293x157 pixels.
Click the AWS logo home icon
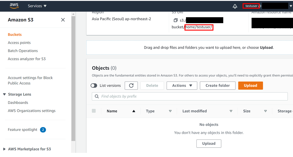[x=14, y=6]
